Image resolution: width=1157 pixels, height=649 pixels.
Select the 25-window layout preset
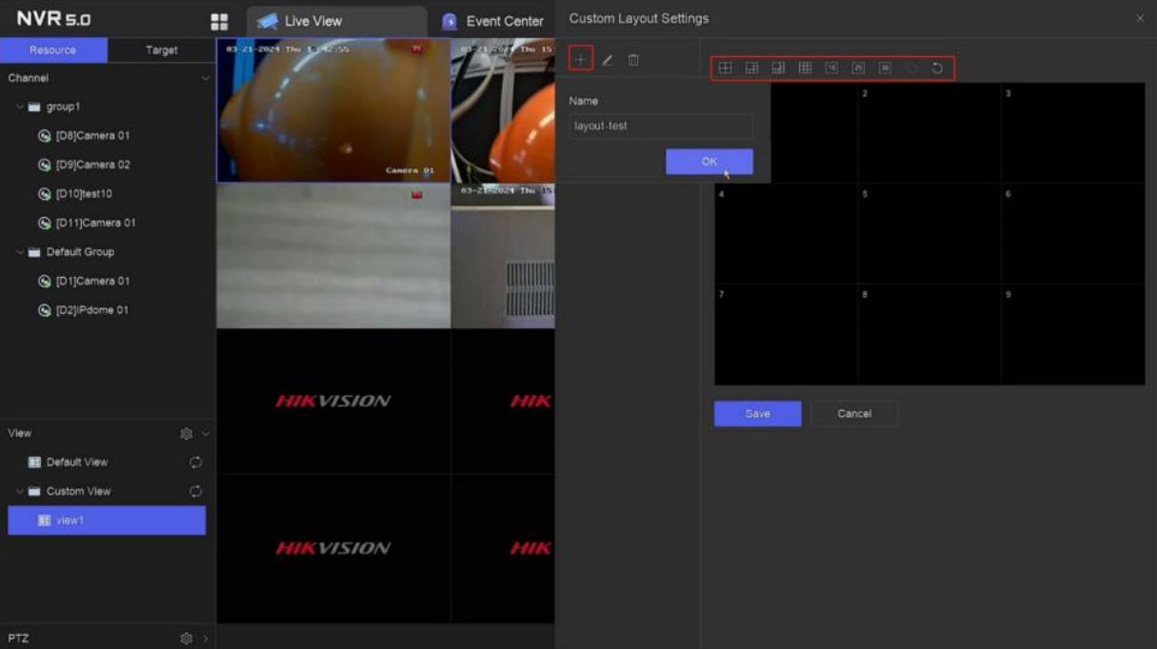(x=858, y=68)
